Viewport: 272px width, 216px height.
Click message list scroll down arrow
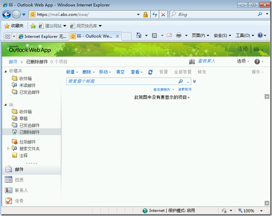[x=267, y=203]
